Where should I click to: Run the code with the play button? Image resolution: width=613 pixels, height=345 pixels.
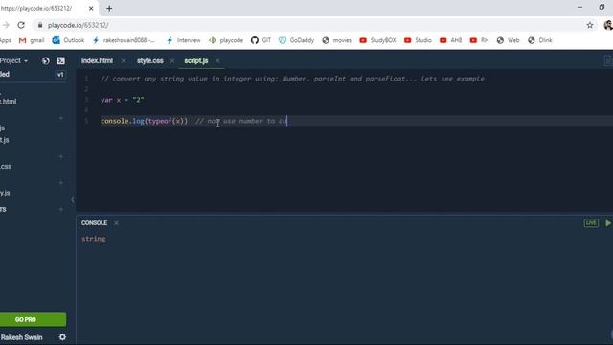[608, 223]
